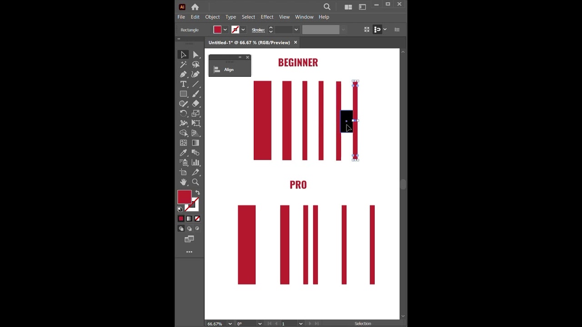Select the Direct Selection tool
Image resolution: width=582 pixels, height=327 pixels.
tap(196, 54)
